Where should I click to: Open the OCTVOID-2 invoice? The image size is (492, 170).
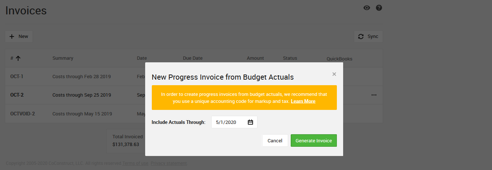point(23,114)
